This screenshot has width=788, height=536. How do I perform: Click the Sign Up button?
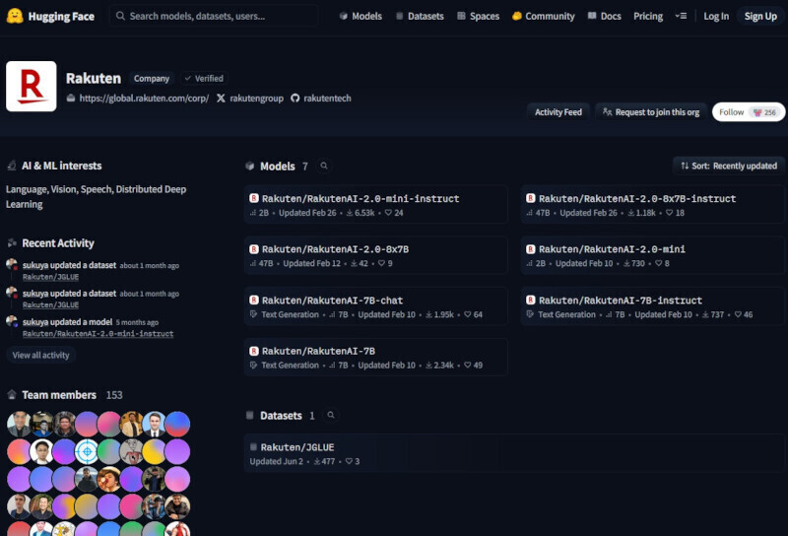(x=759, y=17)
